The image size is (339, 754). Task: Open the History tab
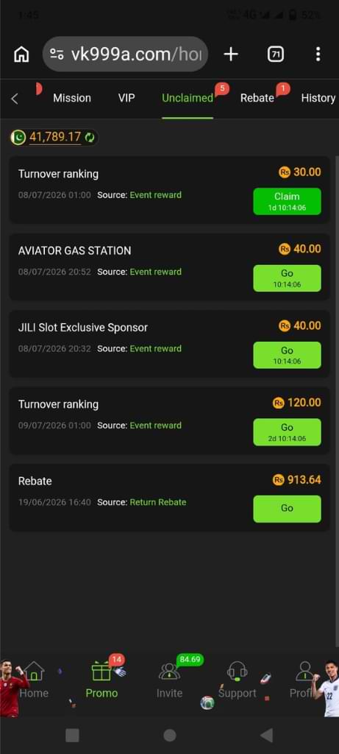point(318,98)
